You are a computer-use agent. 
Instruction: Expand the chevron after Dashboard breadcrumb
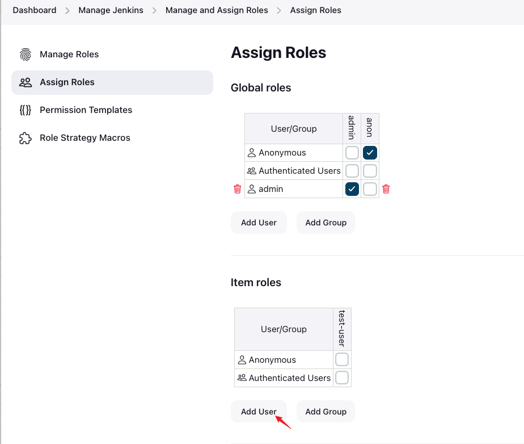click(67, 11)
